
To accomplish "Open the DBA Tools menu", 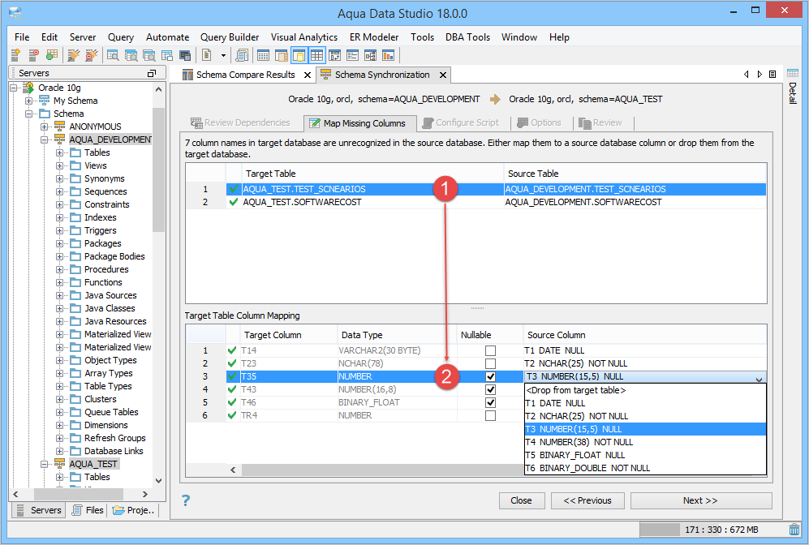I will coord(467,37).
